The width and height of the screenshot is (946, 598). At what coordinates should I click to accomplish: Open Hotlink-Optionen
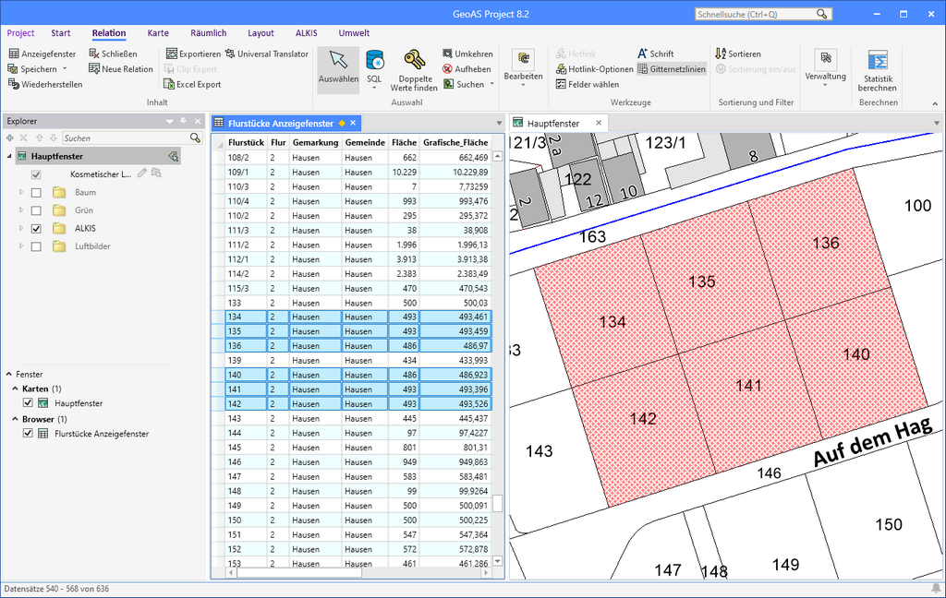click(594, 68)
